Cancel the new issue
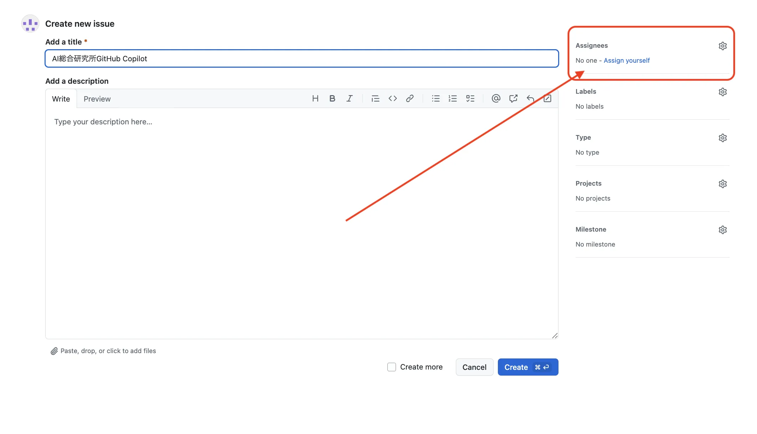The height and width of the screenshot is (434, 757). coord(474,367)
